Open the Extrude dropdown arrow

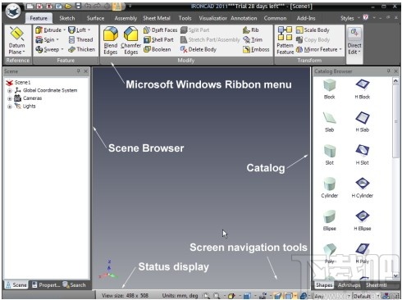65,30
